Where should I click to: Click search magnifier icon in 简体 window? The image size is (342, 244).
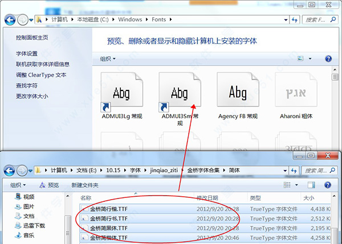pos(332,171)
